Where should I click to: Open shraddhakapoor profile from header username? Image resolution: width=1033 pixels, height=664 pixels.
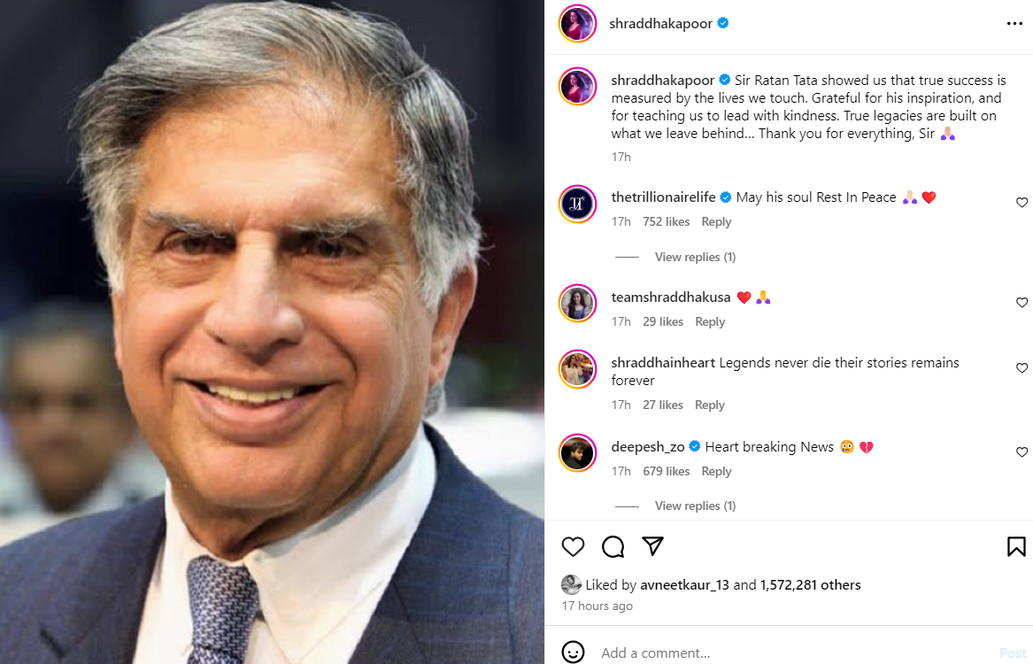tap(660, 24)
